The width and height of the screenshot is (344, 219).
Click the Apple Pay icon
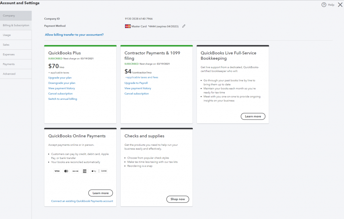click(94, 171)
